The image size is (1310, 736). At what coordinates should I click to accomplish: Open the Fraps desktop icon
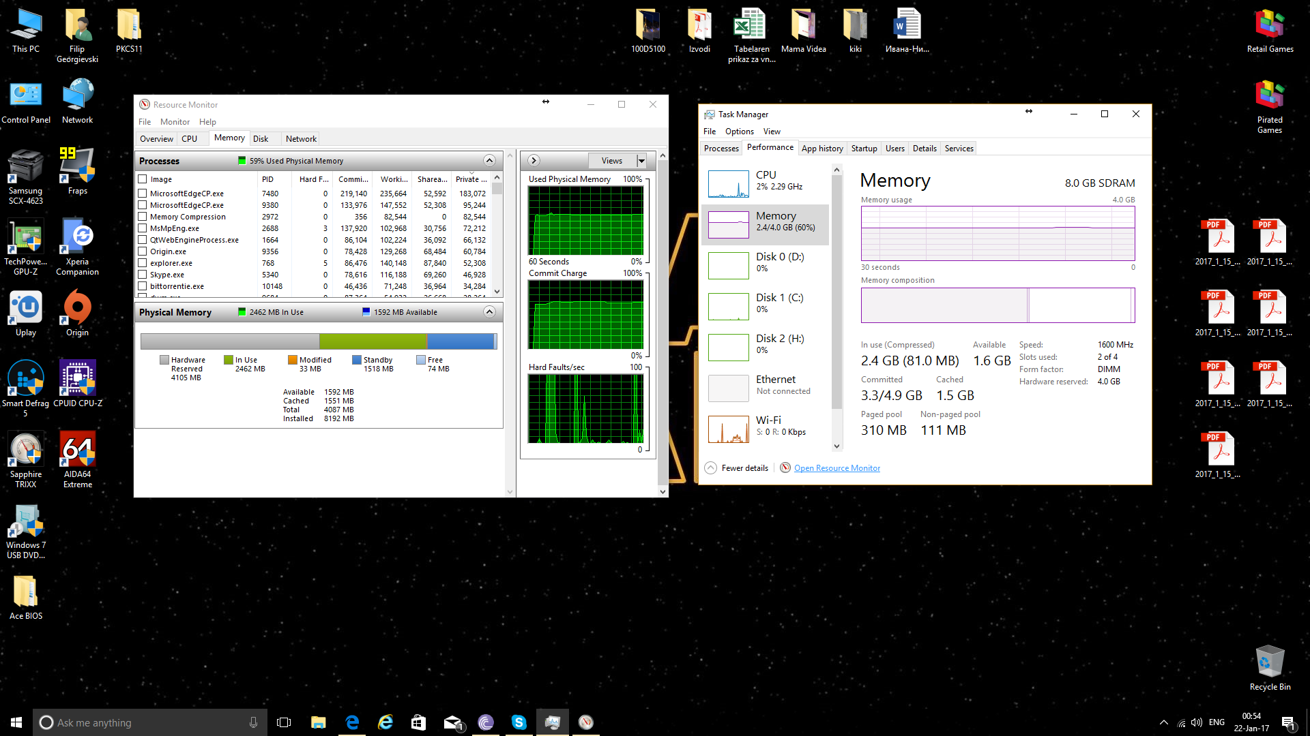point(78,172)
